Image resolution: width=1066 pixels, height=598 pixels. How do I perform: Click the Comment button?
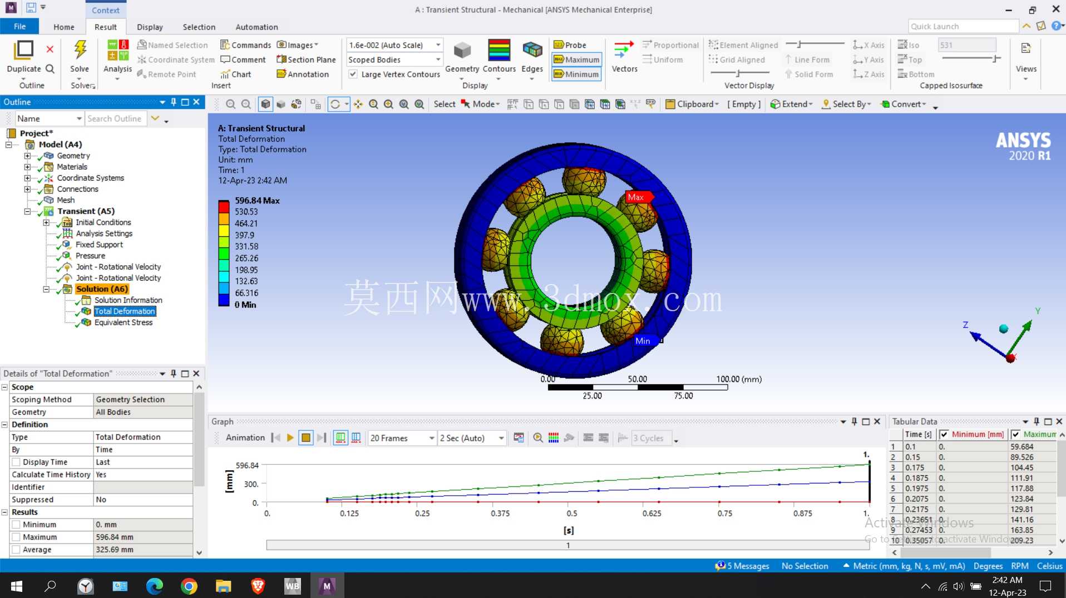pos(243,59)
